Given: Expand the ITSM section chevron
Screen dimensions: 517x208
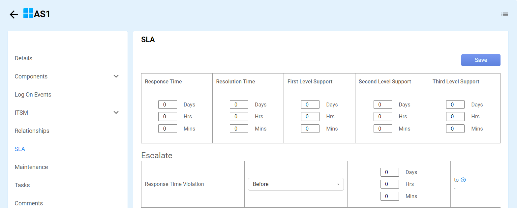Looking at the screenshot, I should (x=116, y=113).
